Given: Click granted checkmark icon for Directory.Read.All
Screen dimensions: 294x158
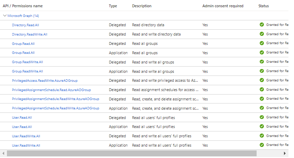Looking at the screenshot, I should (x=262, y=24).
